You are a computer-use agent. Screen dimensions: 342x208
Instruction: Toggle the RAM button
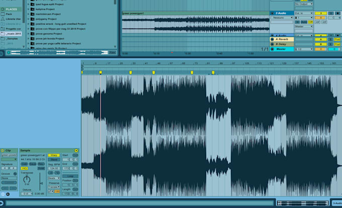pyautogui.click(x=41, y=168)
